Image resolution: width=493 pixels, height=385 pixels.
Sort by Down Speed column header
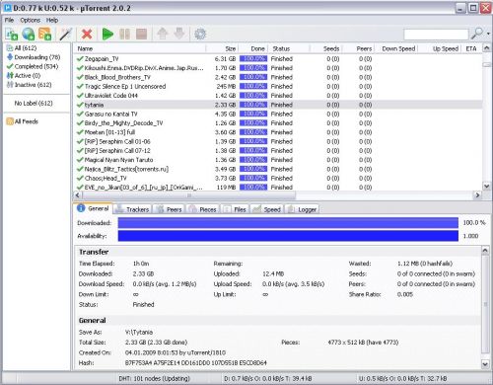(396, 48)
